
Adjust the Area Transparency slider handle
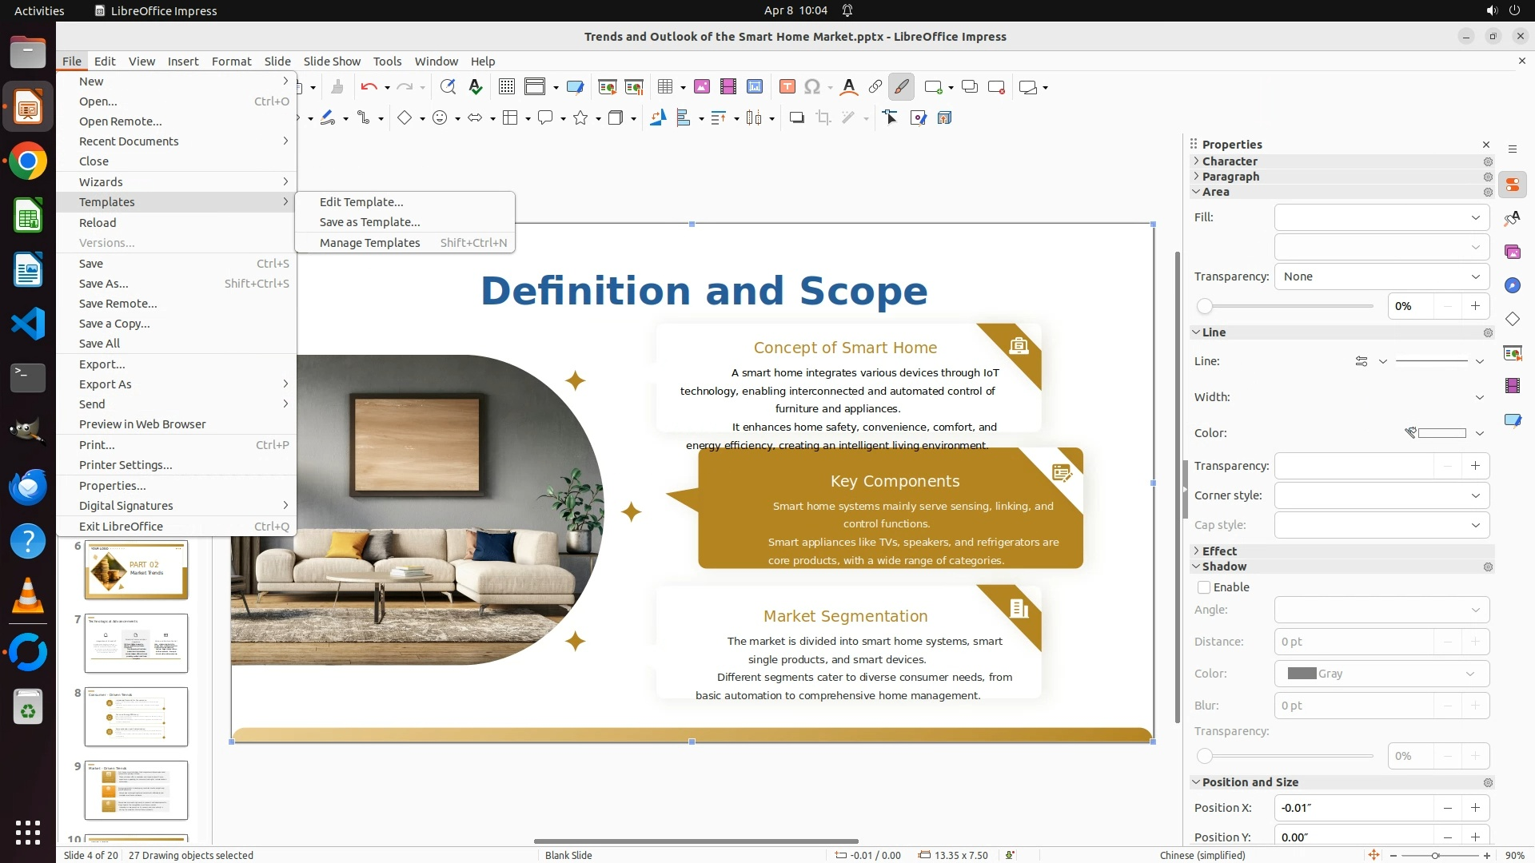pos(1205,306)
